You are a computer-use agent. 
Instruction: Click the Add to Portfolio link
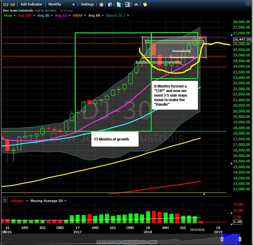(x=46, y=11)
